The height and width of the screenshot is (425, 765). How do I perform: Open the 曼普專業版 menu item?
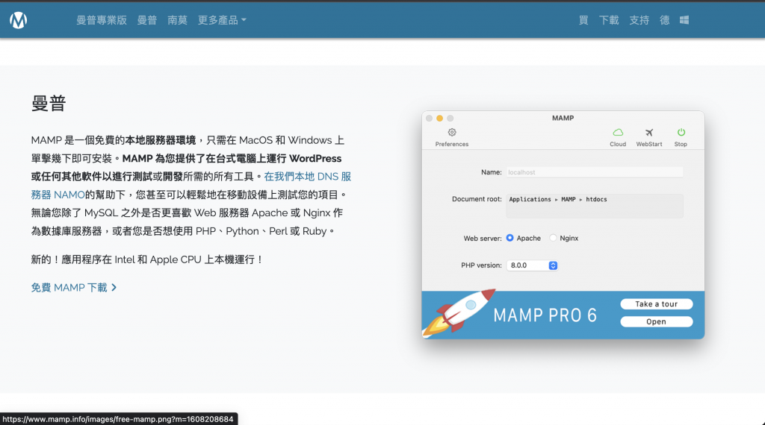[x=102, y=20]
